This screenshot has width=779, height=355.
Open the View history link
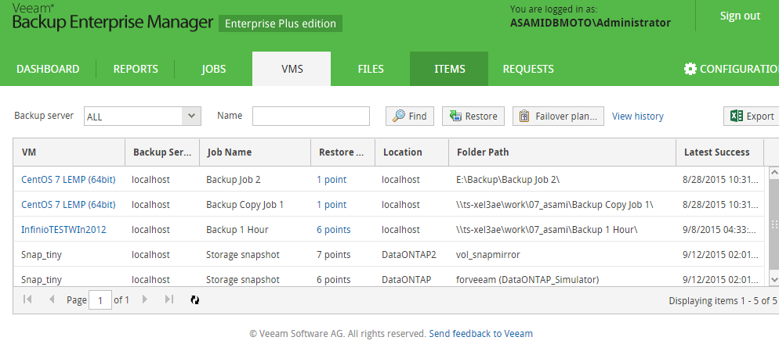637,116
